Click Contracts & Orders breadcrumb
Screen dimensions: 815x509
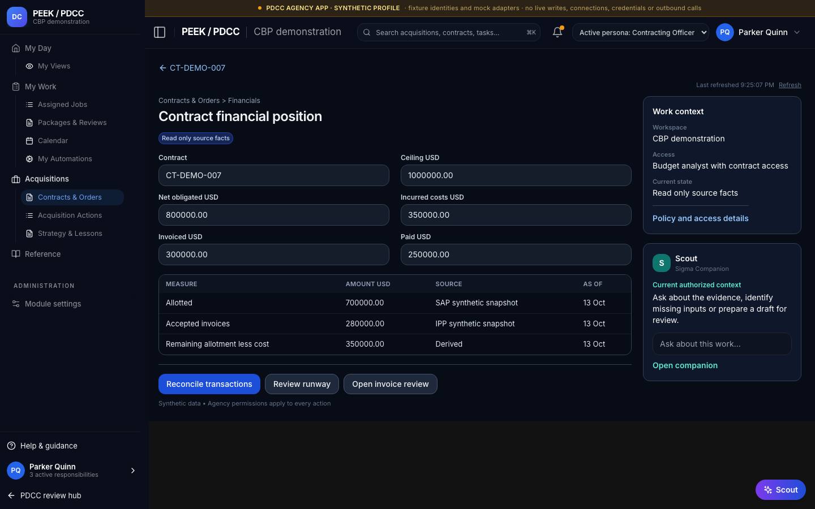pyautogui.click(x=189, y=101)
